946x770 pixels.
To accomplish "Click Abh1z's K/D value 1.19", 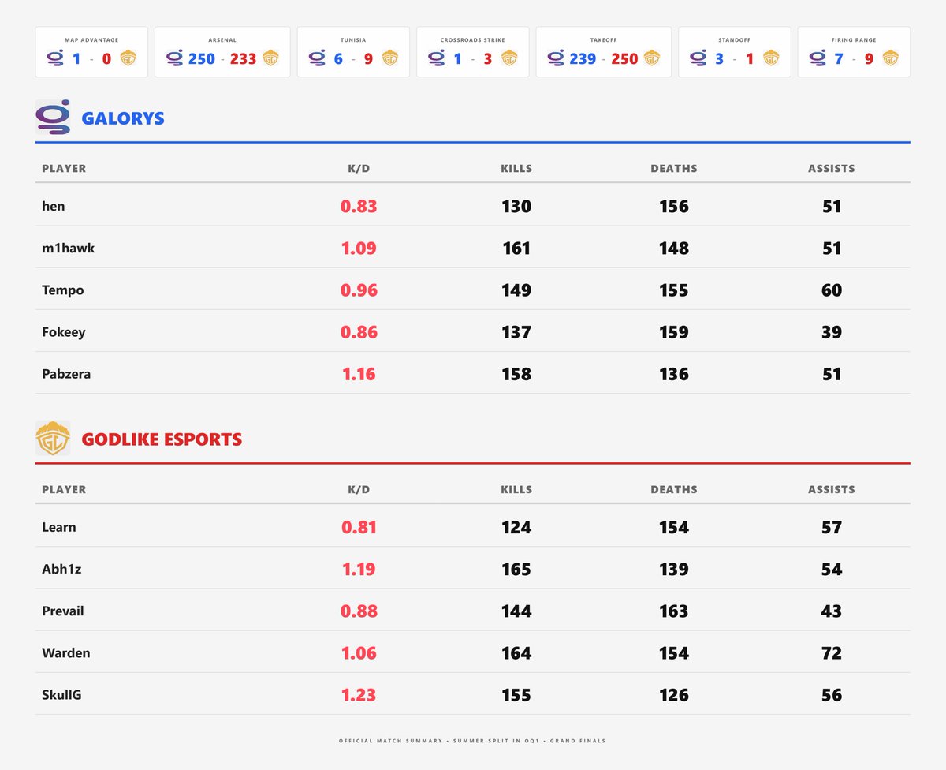I will tap(359, 569).
